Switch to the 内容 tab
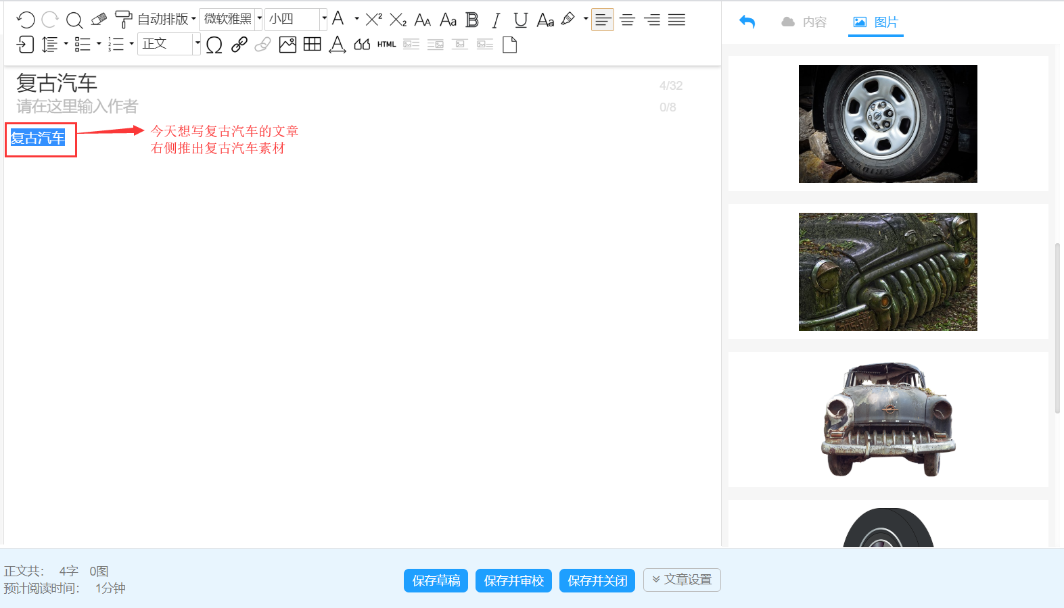This screenshot has height=608, width=1064. pos(804,22)
